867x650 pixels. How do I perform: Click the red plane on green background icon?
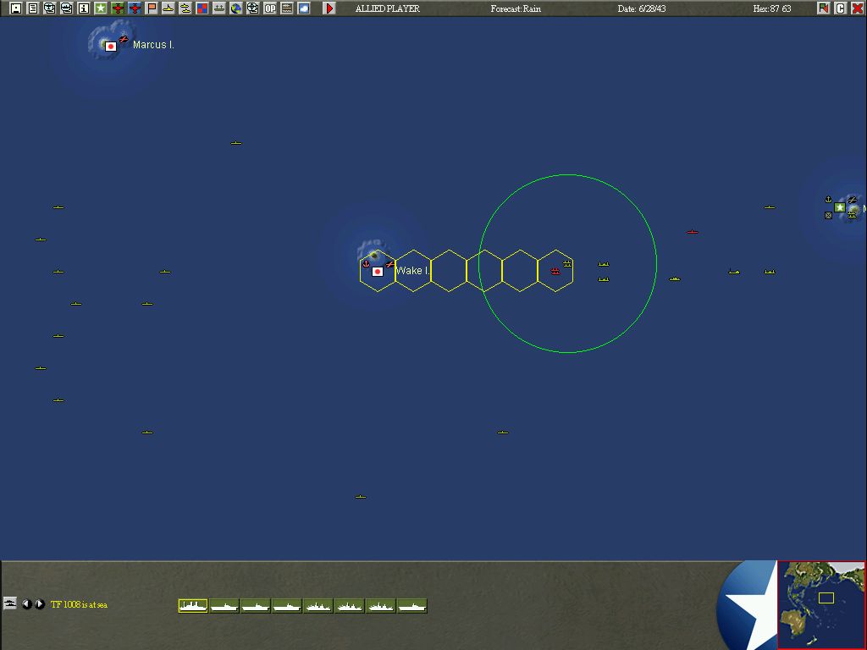(118, 8)
